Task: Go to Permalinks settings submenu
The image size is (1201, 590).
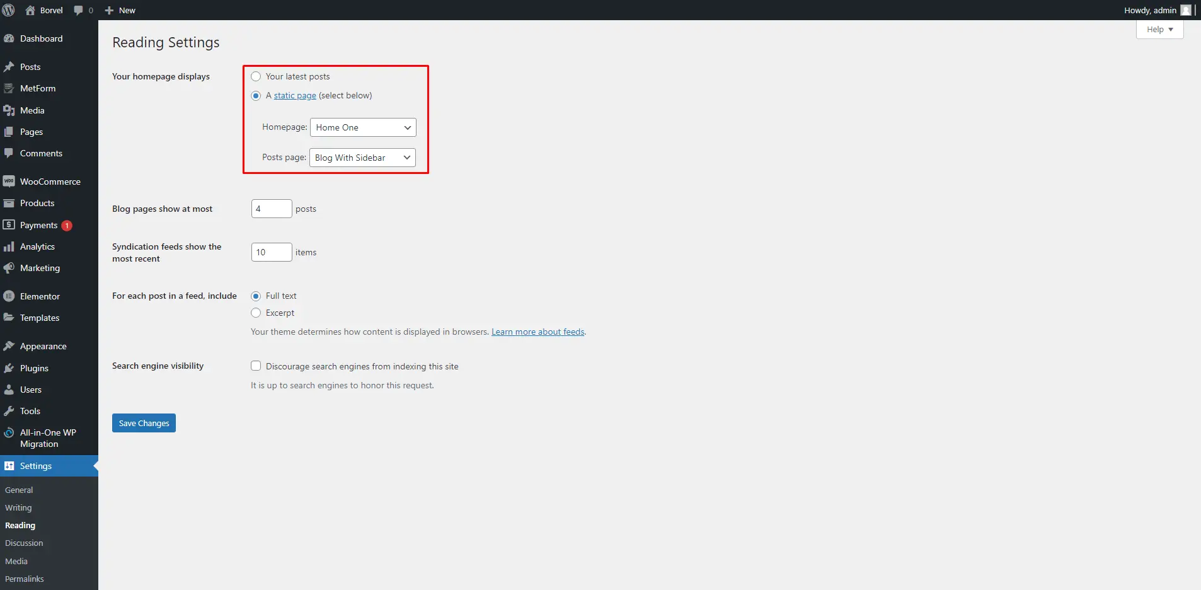Action: coord(25,579)
